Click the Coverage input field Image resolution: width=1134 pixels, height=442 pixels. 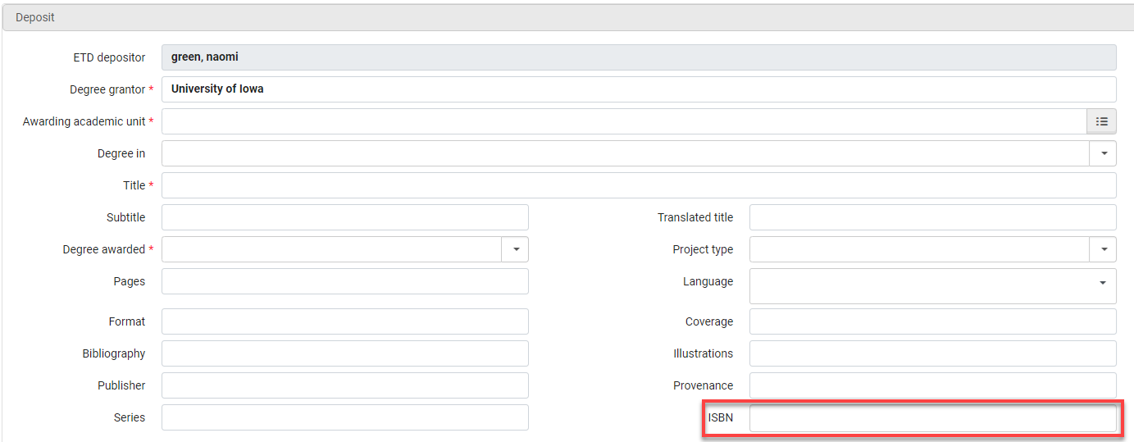pos(931,321)
